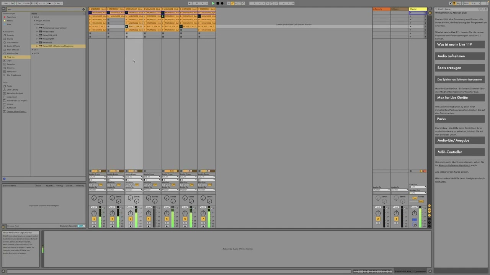Image resolution: width=490 pixels, height=275 pixels.
Task: Select Max for Live category
Action: (12, 53)
